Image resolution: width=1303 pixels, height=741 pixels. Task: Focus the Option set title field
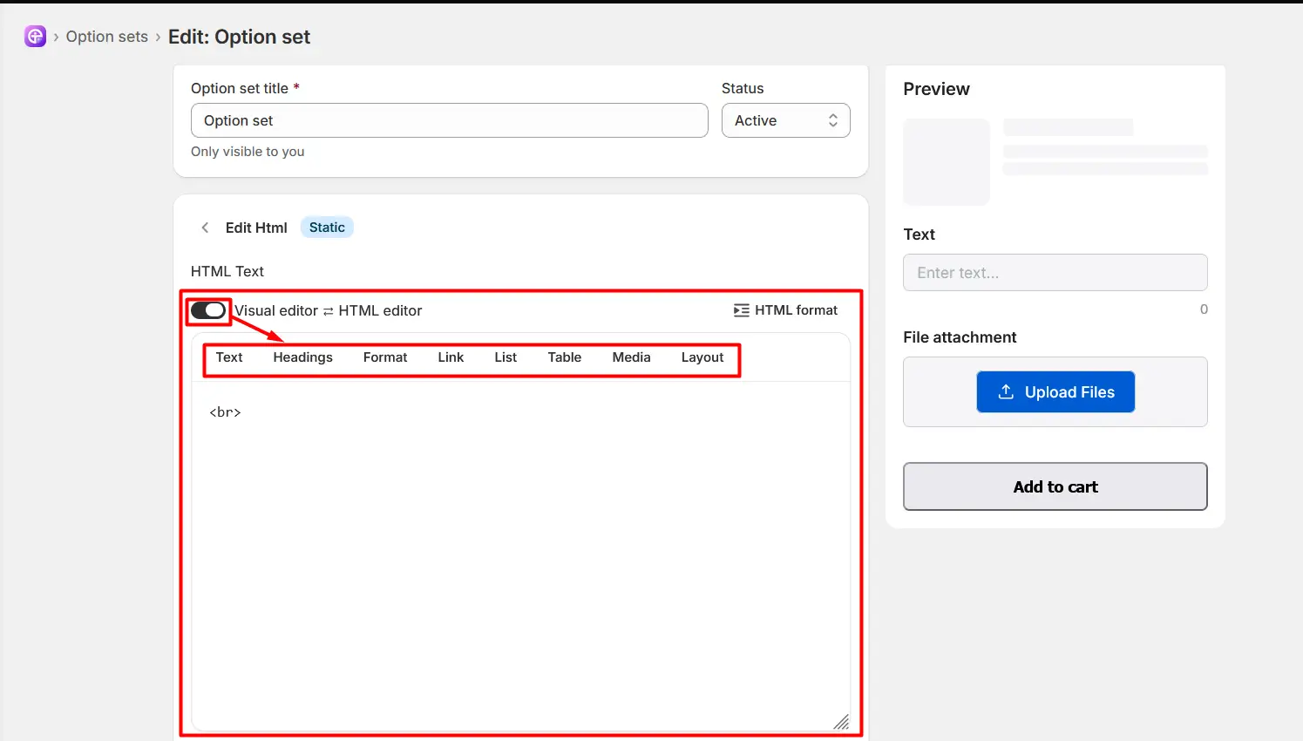click(449, 120)
